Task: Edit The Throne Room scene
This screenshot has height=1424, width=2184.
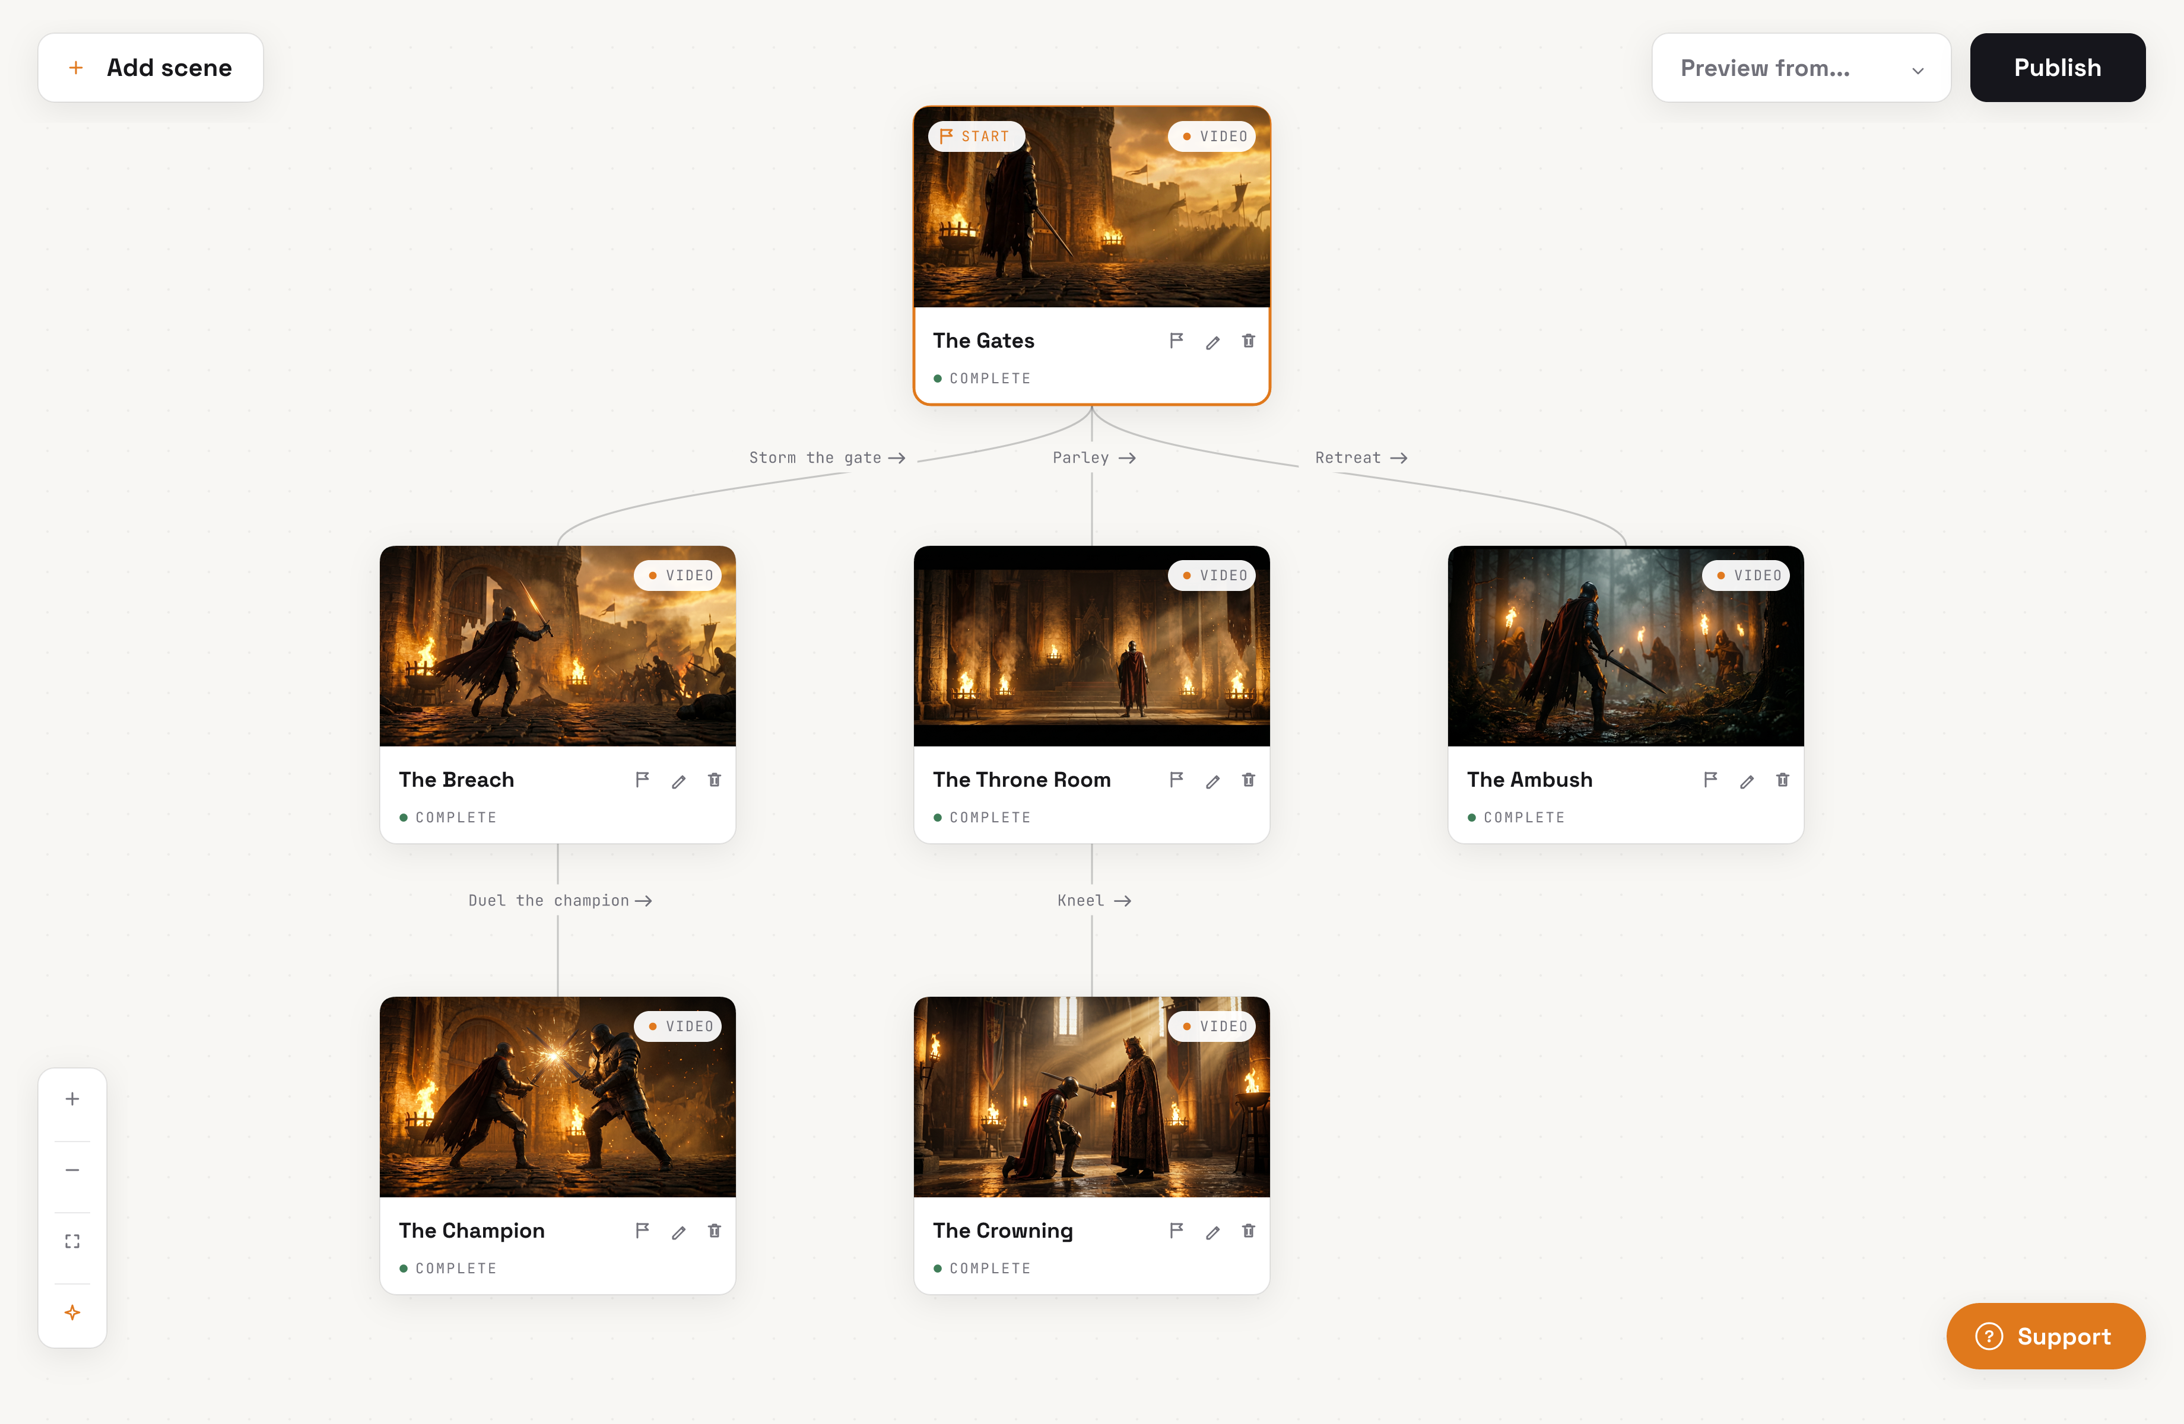Action: pos(1213,781)
